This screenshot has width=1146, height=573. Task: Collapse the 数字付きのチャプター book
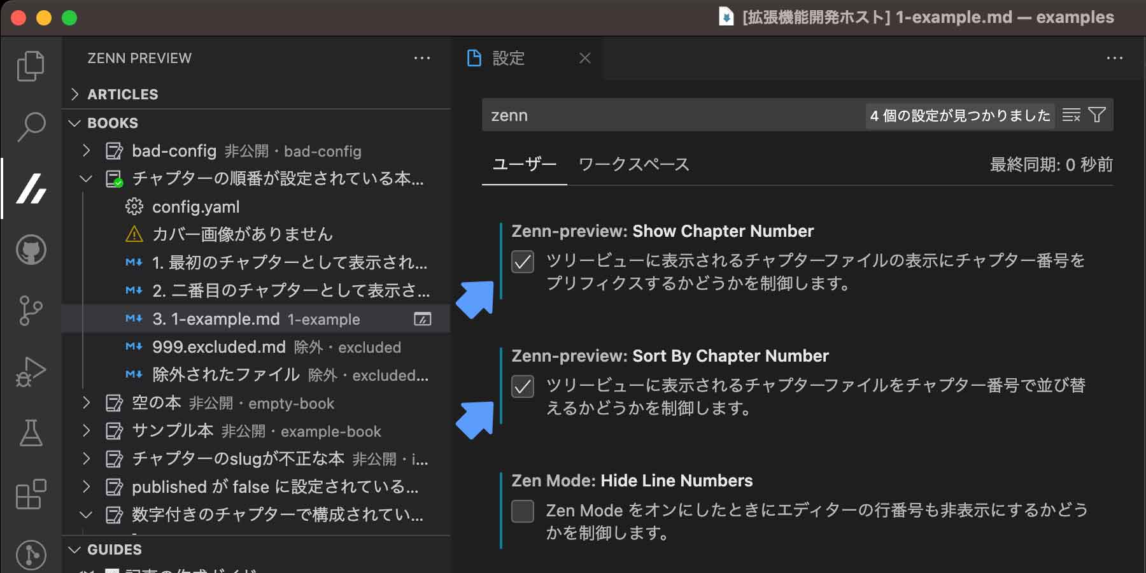point(86,515)
